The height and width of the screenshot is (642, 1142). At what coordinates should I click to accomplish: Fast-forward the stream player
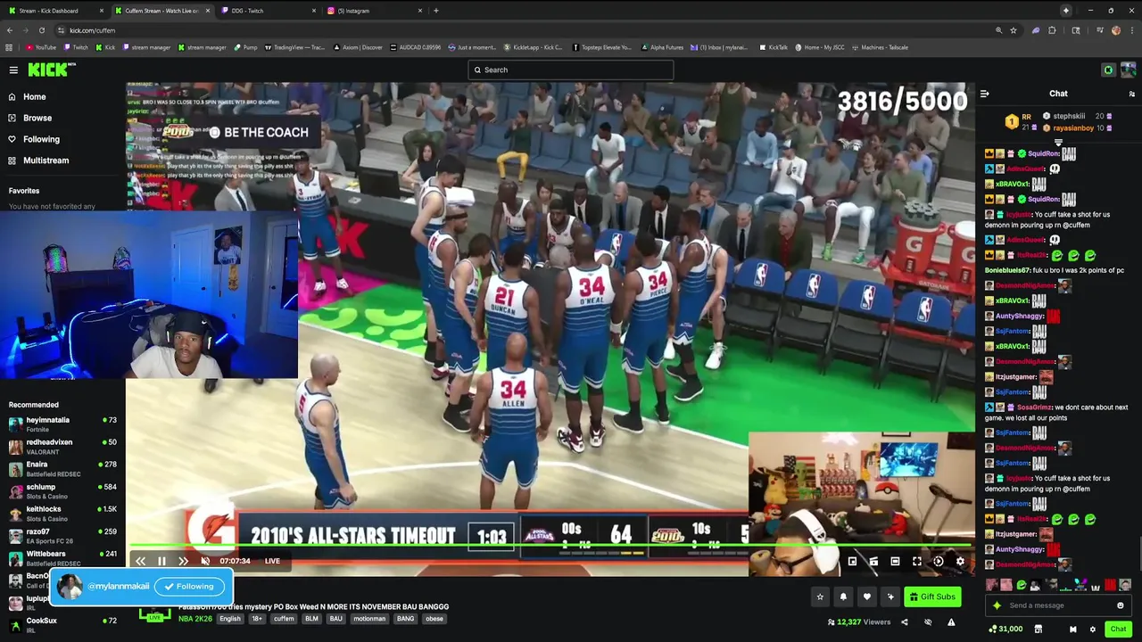tap(183, 561)
